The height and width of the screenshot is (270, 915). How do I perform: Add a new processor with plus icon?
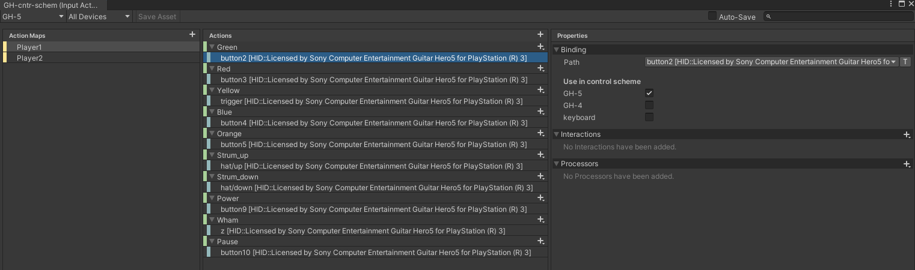click(x=907, y=164)
